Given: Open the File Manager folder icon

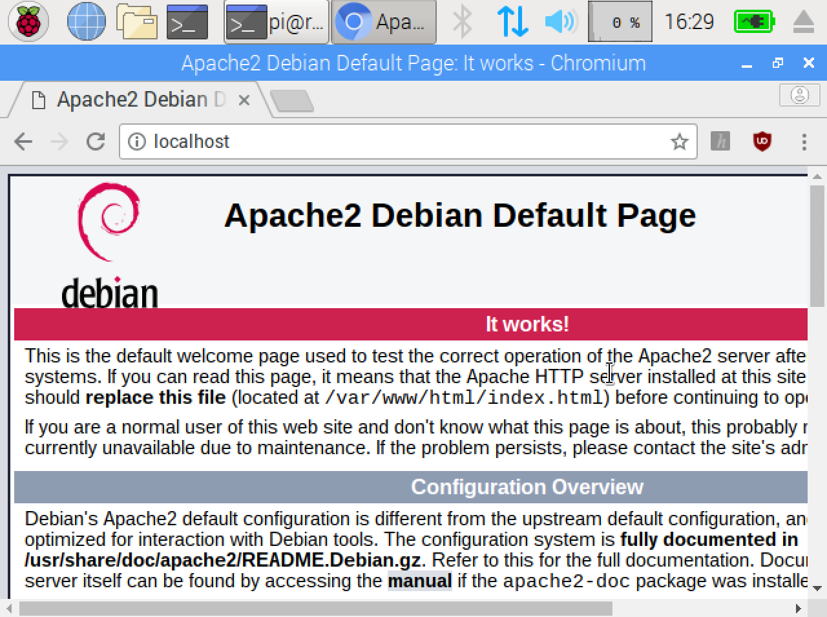Looking at the screenshot, I should click(x=137, y=21).
